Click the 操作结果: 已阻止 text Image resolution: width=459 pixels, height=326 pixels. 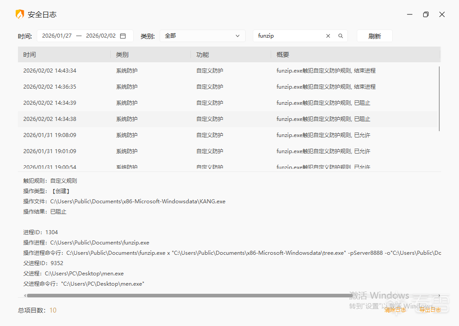45,212
